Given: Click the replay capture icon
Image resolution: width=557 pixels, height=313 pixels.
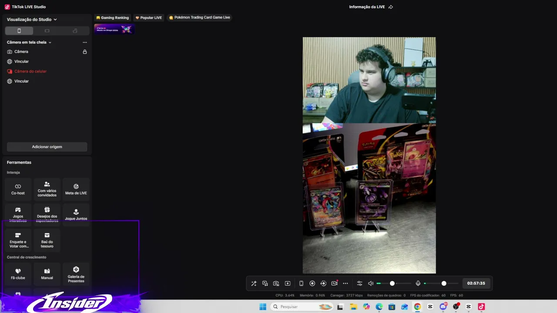Looking at the screenshot, I should point(323,283).
